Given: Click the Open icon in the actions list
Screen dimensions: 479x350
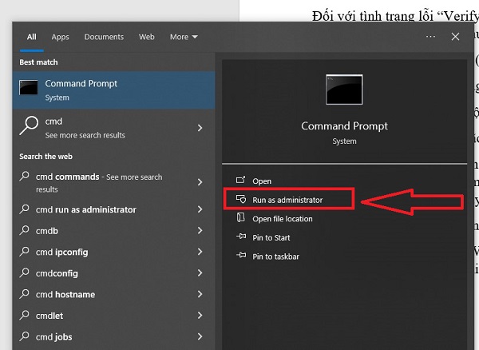Looking at the screenshot, I should point(239,181).
